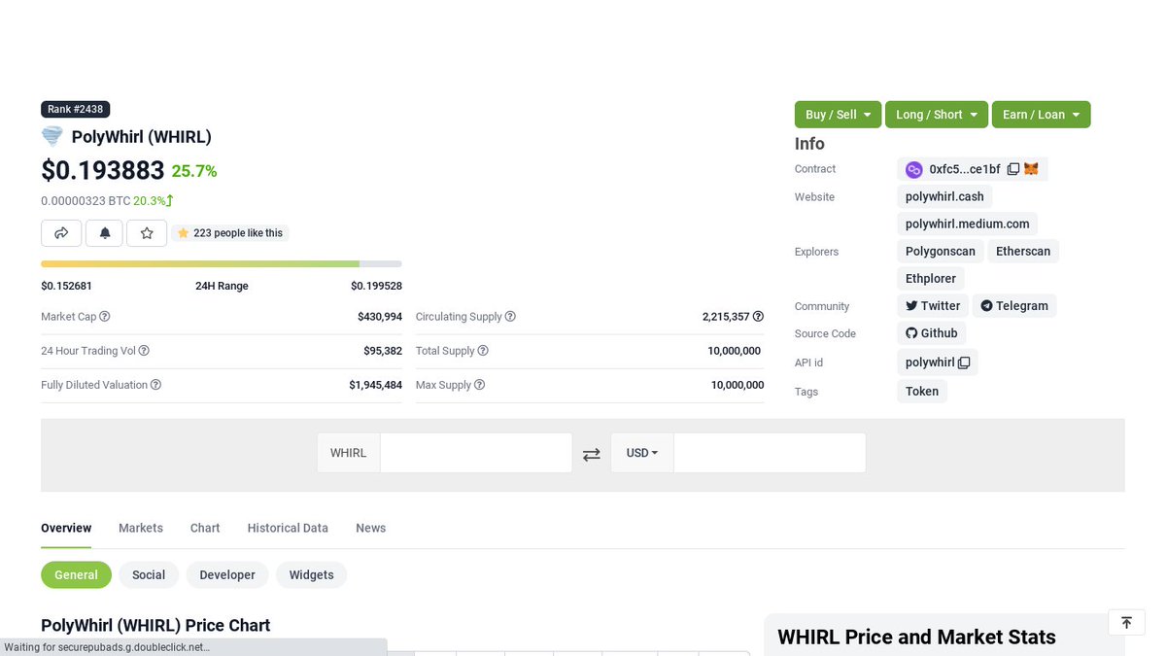
Task: Open the Earn / Loan dropdown
Action: click(x=1042, y=115)
